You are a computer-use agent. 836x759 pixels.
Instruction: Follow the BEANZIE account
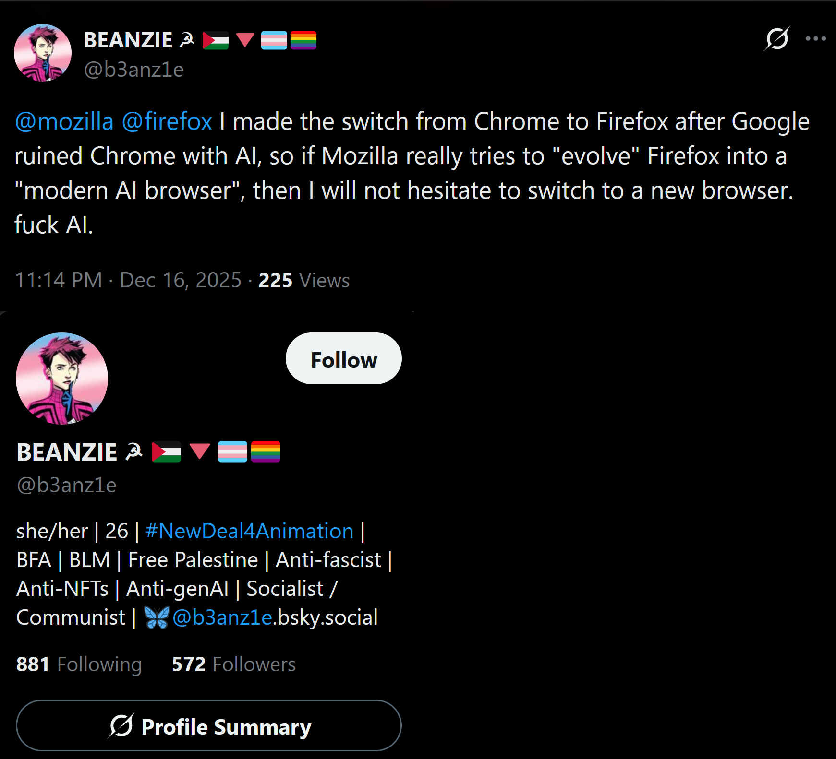[x=344, y=358]
